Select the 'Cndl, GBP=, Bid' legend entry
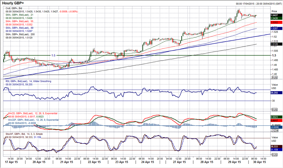The image size is (283, 168). point(14,8)
